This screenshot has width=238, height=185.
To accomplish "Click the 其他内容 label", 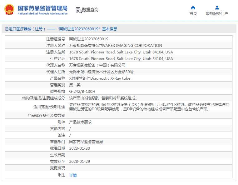I will (57, 129).
